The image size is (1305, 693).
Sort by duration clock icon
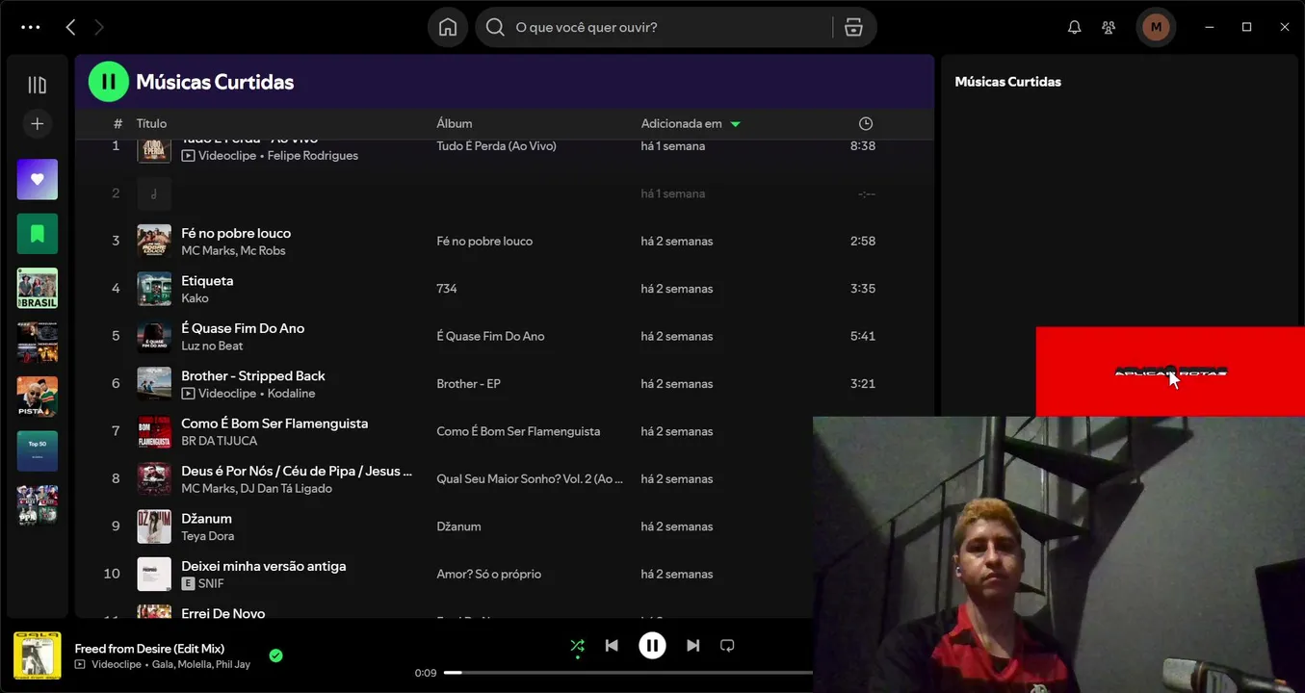[x=866, y=123]
